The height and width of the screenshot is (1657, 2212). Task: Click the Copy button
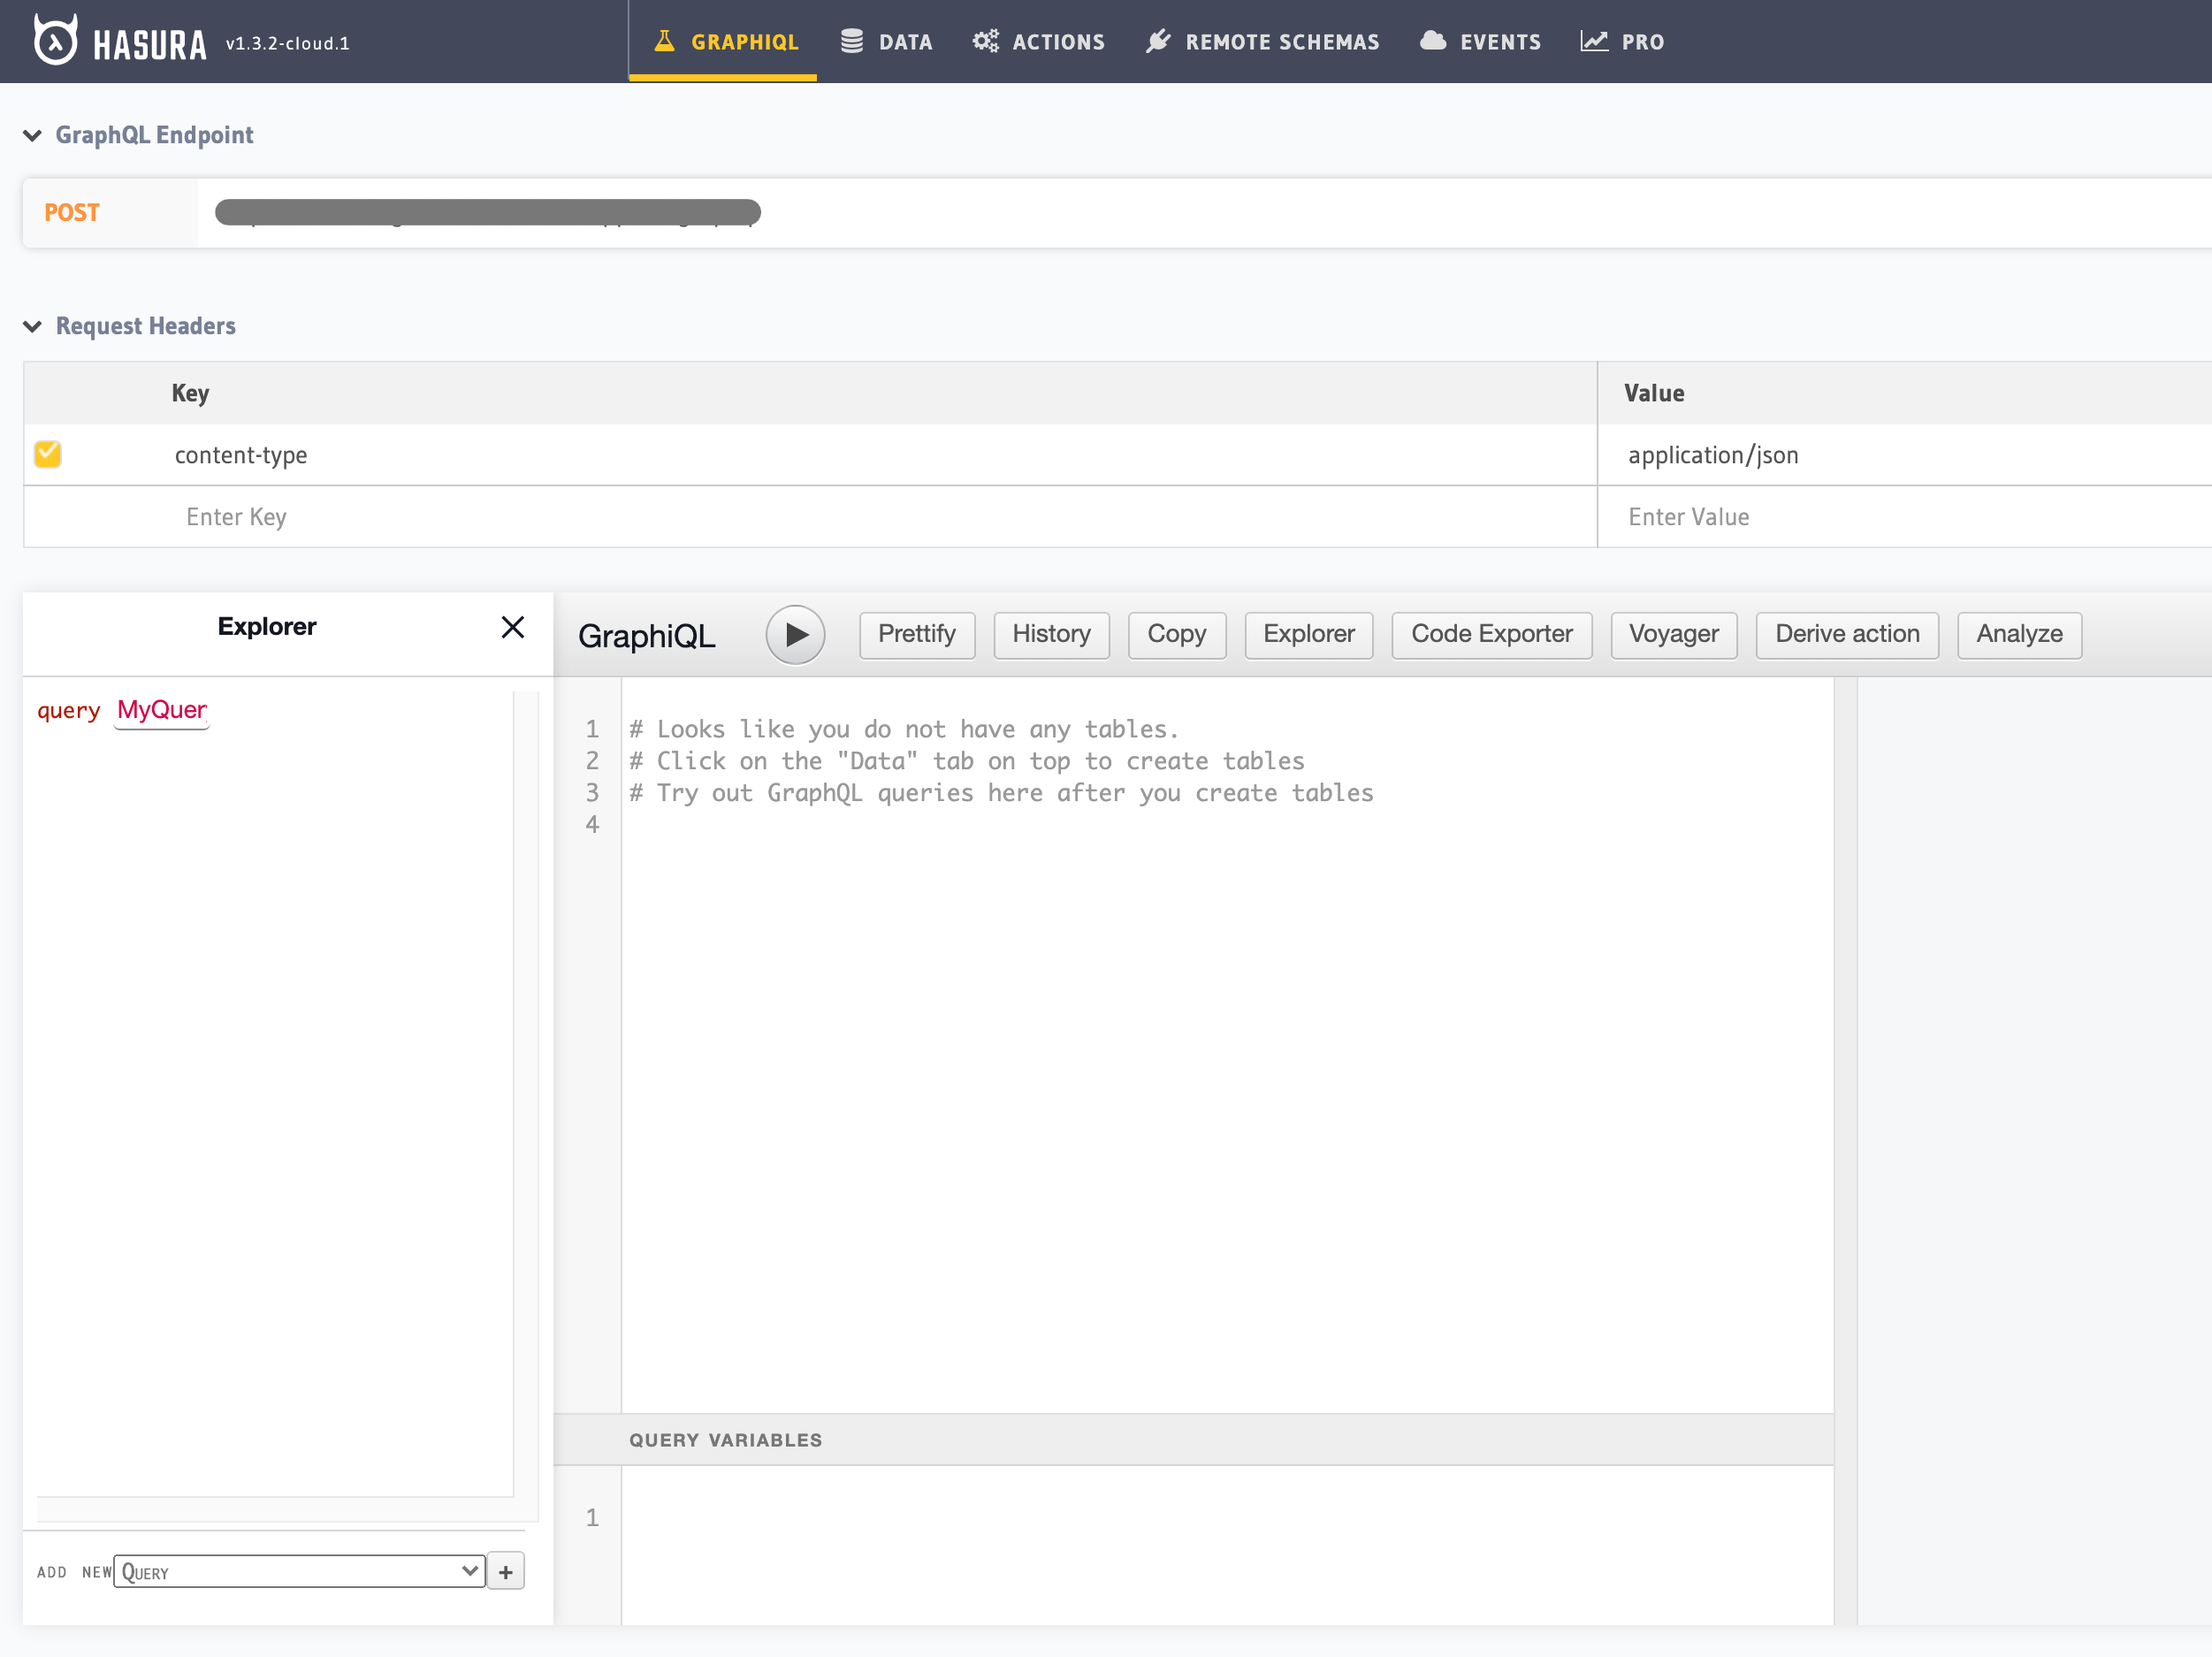pos(1177,634)
